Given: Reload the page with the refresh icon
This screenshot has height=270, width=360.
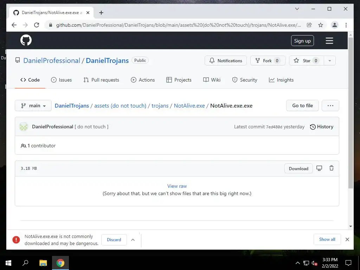Looking at the screenshot, I should coord(37,25).
